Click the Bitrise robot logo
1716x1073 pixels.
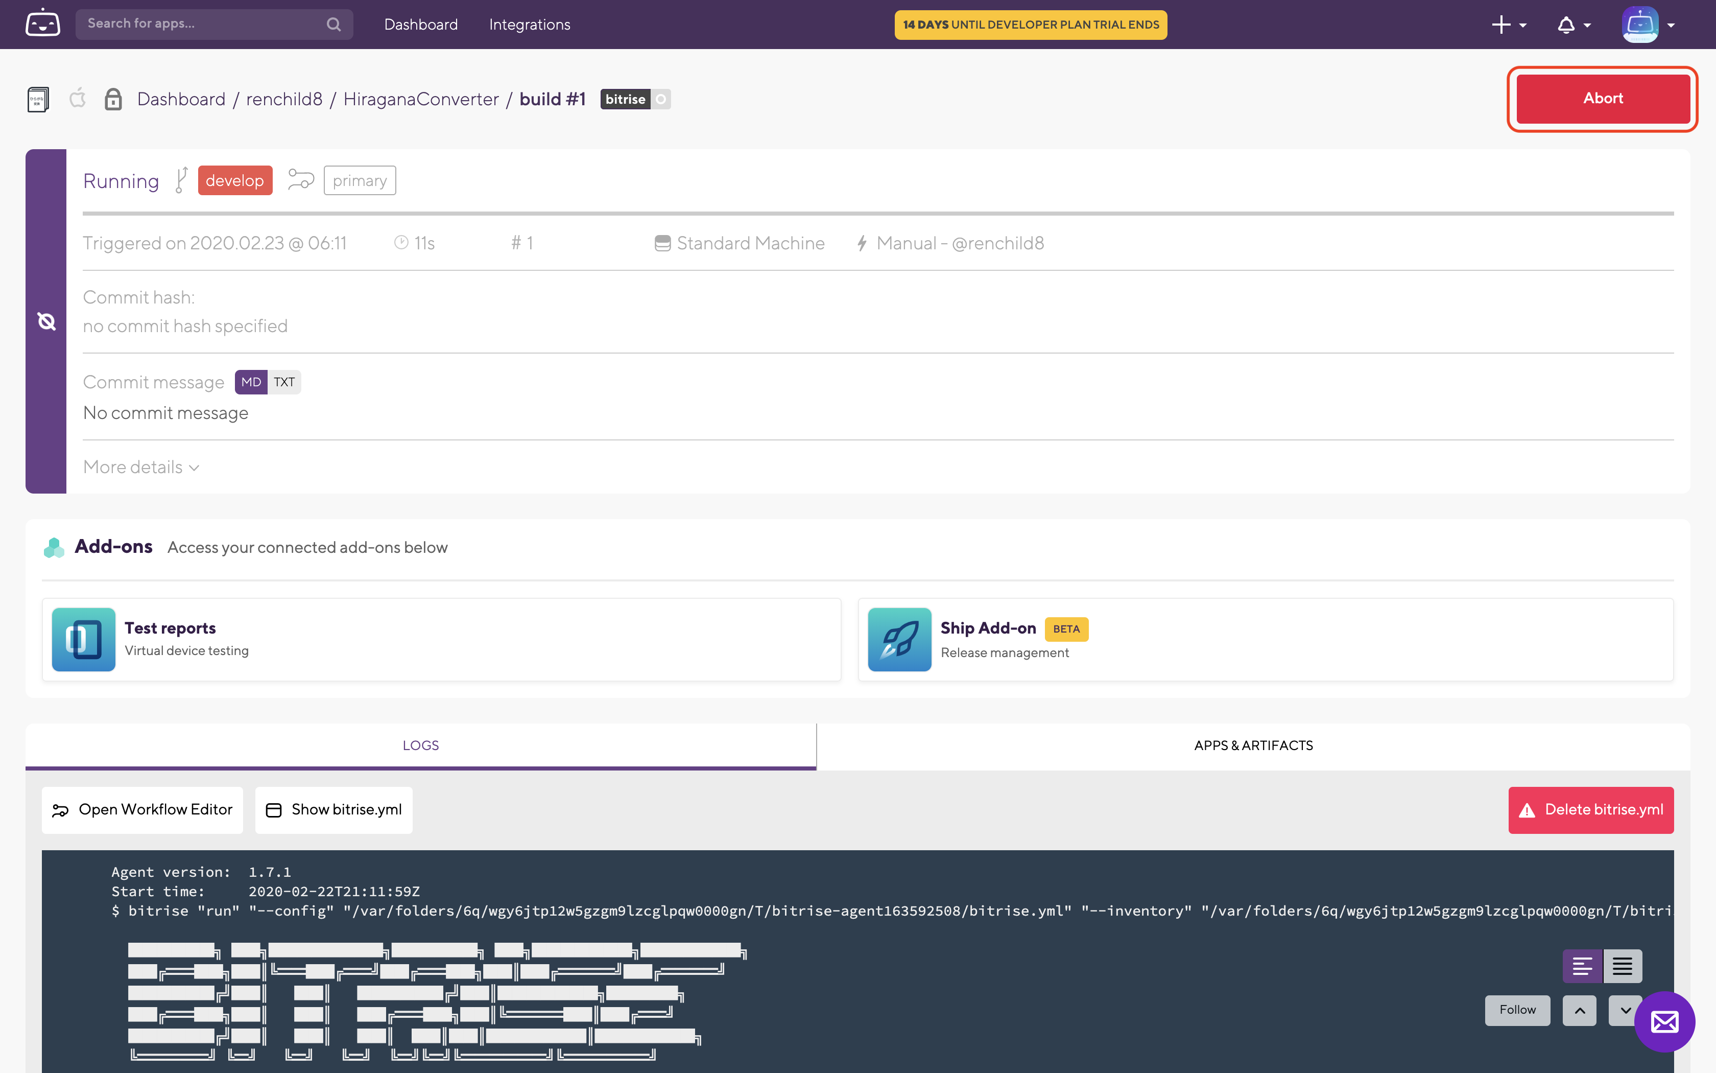tap(42, 24)
